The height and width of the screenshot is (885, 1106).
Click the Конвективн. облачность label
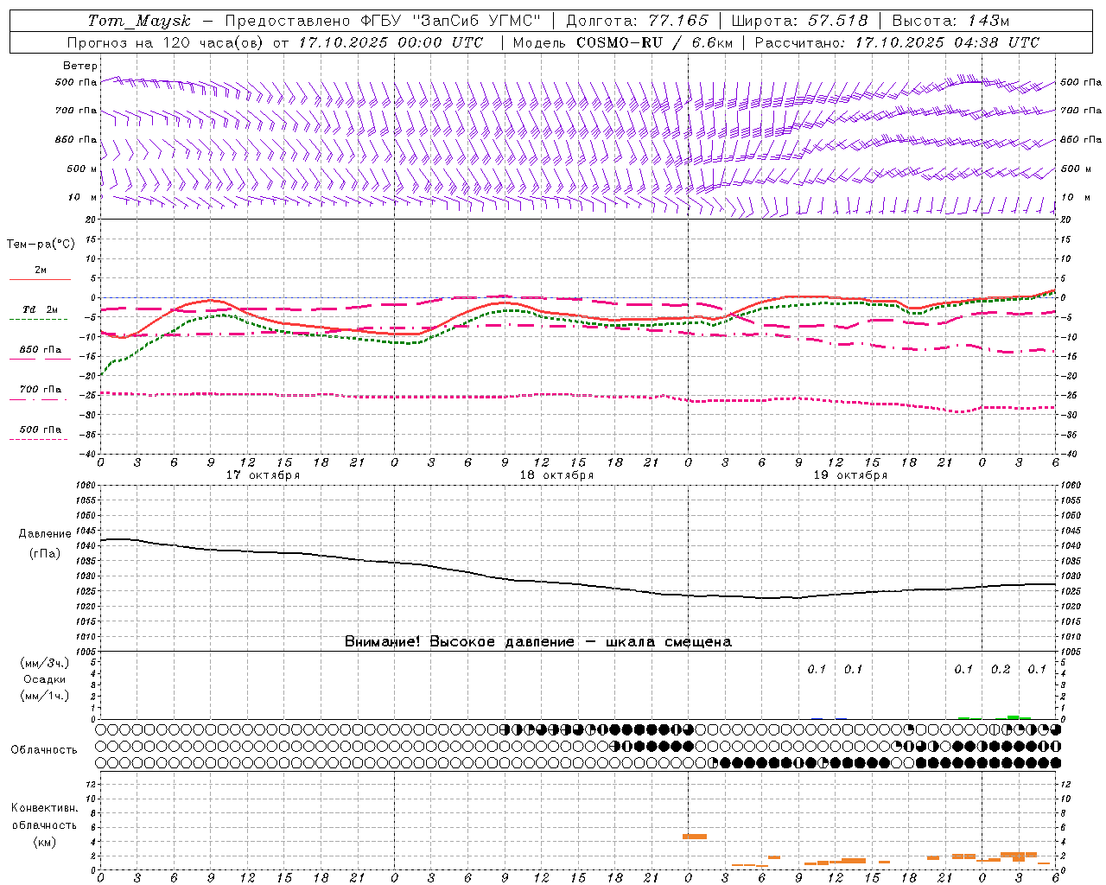pyautogui.click(x=45, y=816)
